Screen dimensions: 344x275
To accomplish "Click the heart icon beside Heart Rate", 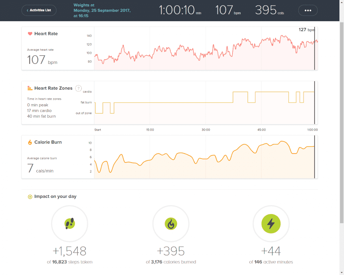I will (x=30, y=34).
